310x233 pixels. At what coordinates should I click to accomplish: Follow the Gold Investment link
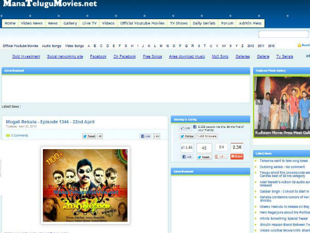tap(26, 56)
